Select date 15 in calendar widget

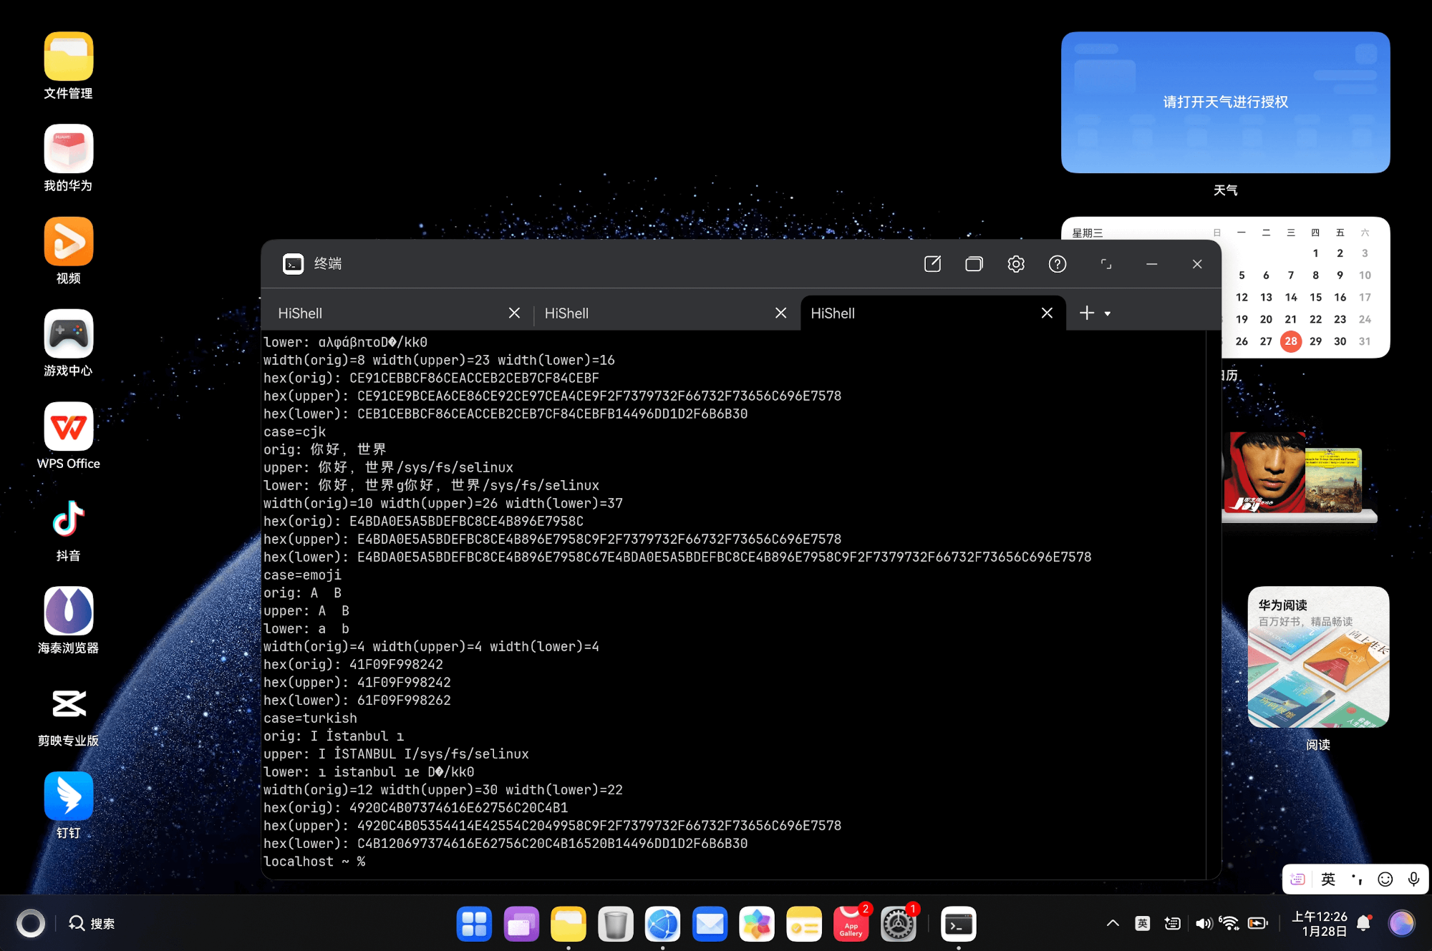(x=1315, y=297)
